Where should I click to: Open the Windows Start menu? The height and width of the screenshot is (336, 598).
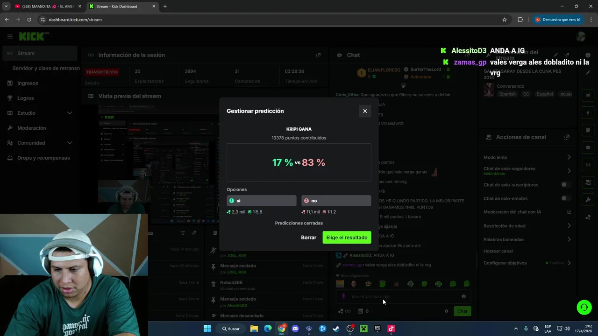pyautogui.click(x=207, y=329)
